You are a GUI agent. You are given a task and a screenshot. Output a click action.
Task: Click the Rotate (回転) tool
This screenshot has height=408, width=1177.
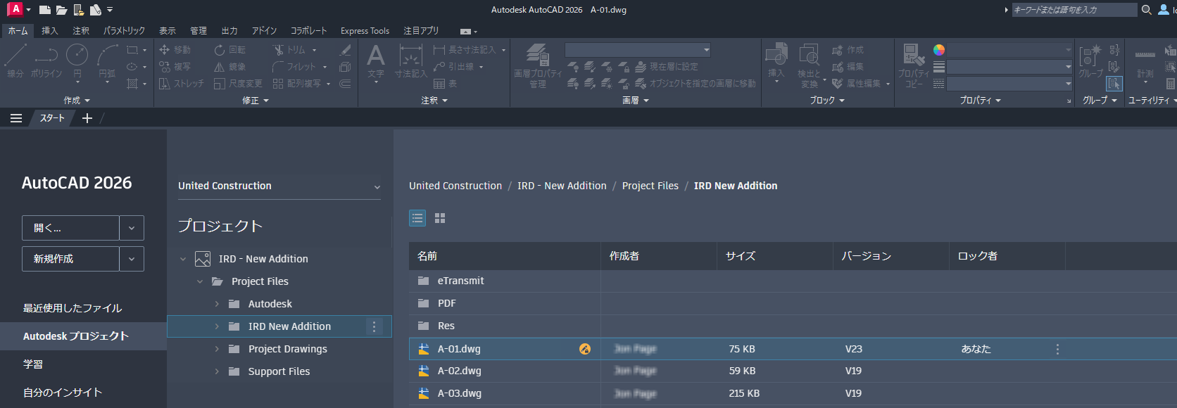(230, 50)
